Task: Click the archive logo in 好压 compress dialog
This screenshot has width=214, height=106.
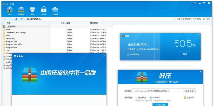Action: [142, 77]
